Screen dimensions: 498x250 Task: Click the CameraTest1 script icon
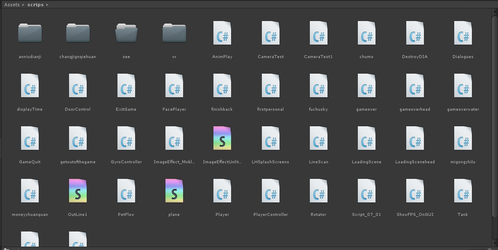pos(319,33)
